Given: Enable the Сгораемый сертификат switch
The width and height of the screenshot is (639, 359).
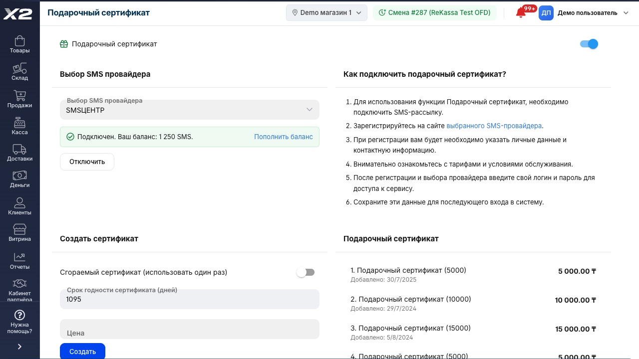Looking at the screenshot, I should click(306, 272).
